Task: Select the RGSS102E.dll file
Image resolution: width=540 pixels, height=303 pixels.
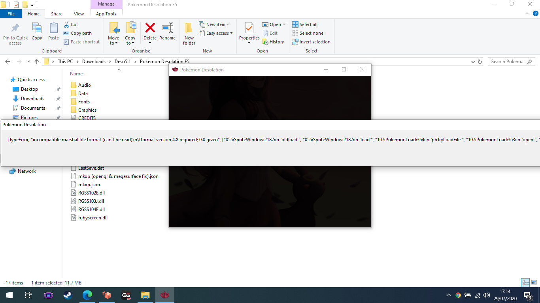Action: [x=91, y=193]
